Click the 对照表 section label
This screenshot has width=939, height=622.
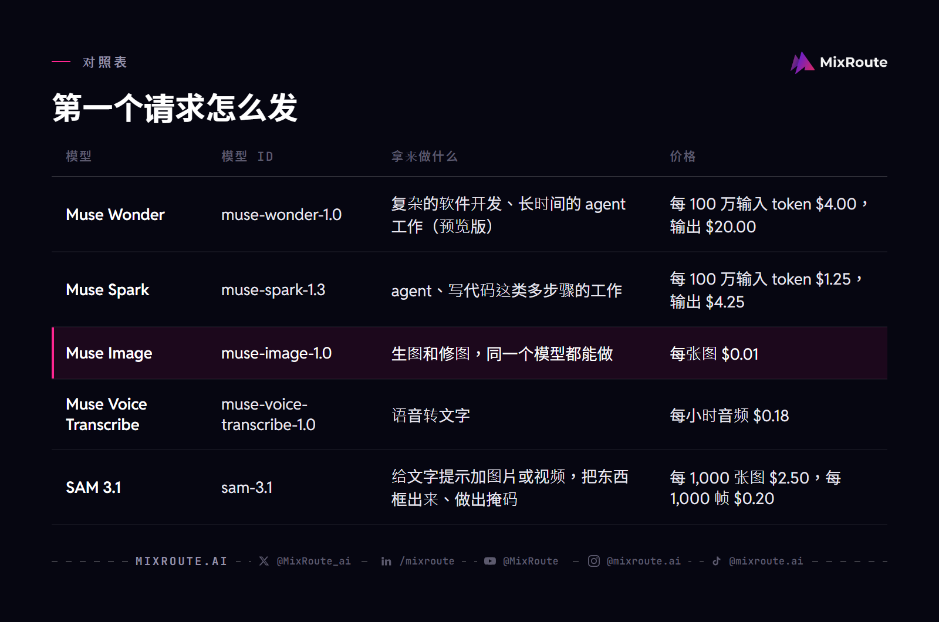point(105,62)
